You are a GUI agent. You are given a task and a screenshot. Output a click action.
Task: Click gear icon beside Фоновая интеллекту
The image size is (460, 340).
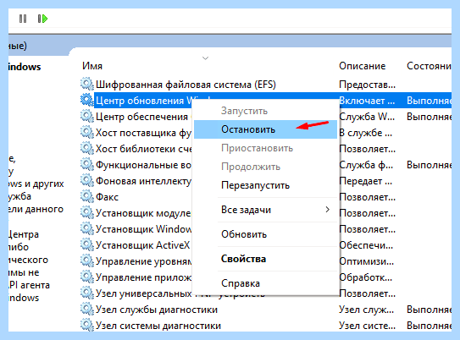pos(87,181)
